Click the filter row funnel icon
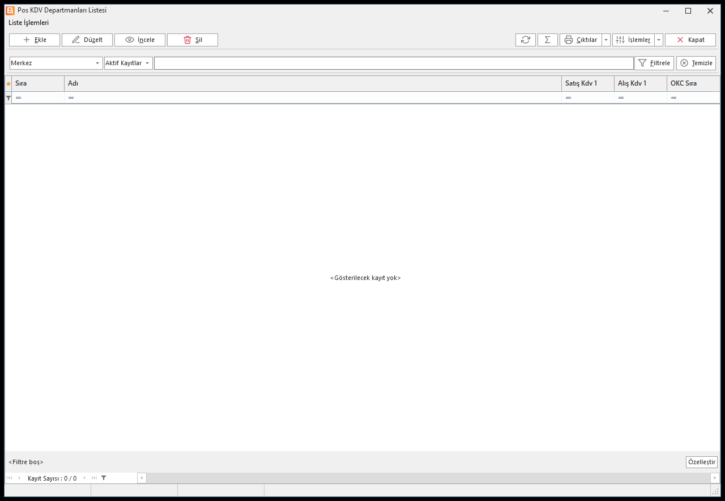 coord(8,98)
